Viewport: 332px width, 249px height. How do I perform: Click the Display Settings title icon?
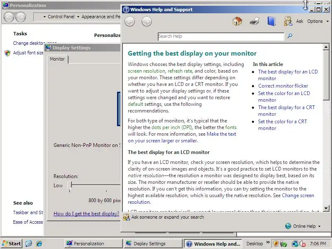pyautogui.click(x=48, y=47)
